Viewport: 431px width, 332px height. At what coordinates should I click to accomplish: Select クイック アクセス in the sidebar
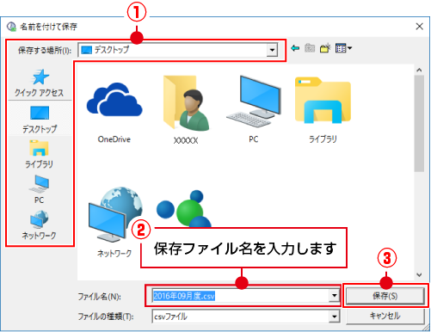click(40, 83)
